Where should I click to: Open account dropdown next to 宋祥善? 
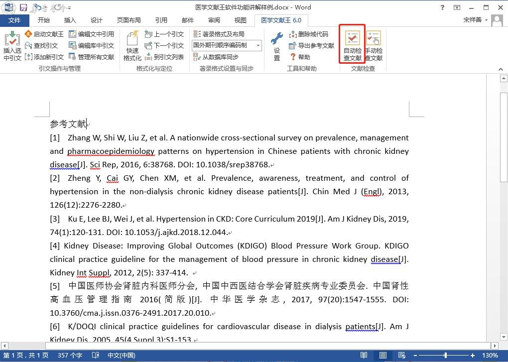coord(486,20)
